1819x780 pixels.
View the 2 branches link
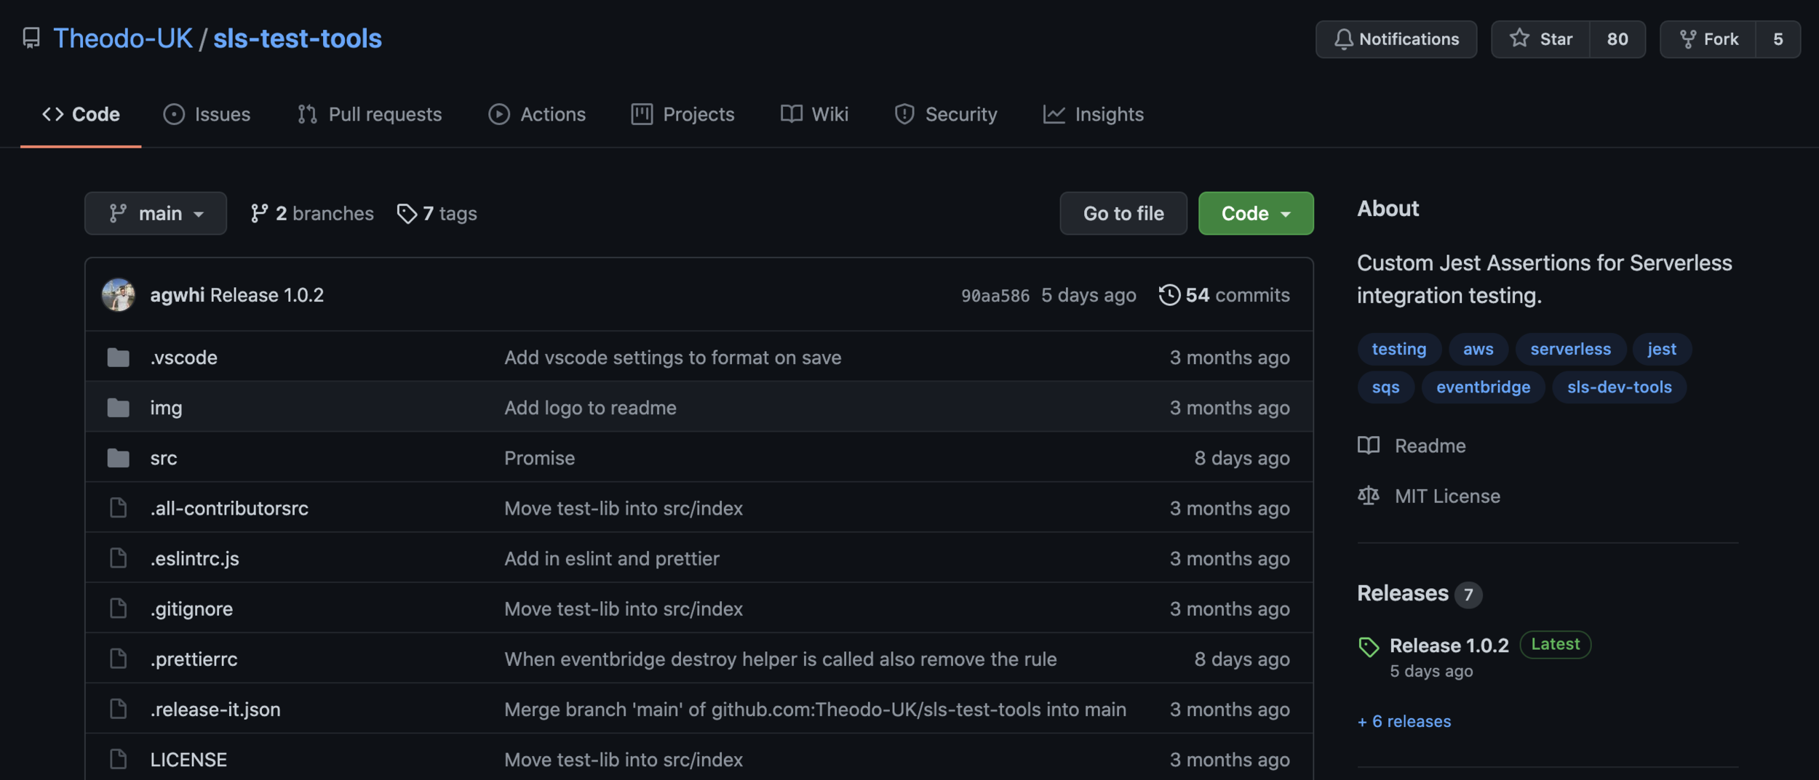tap(312, 213)
